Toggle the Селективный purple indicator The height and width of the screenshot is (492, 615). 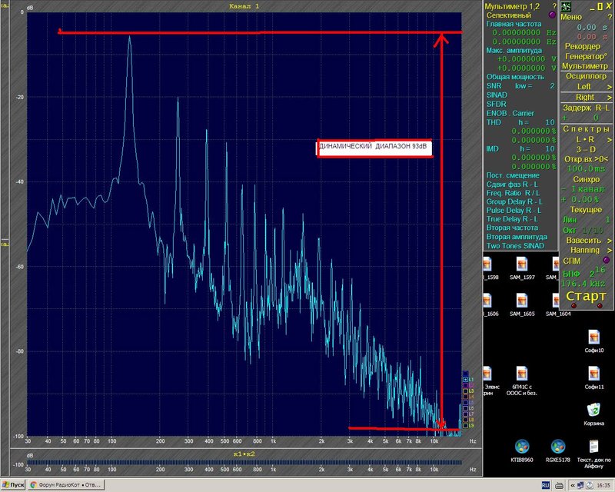tap(552, 15)
